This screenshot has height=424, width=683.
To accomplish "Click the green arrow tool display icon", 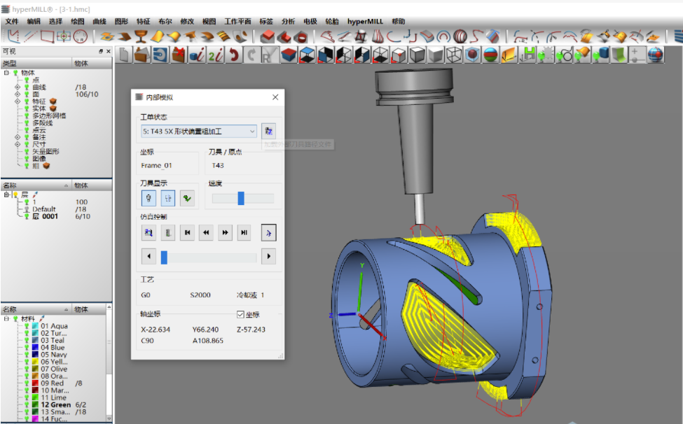I will [187, 198].
